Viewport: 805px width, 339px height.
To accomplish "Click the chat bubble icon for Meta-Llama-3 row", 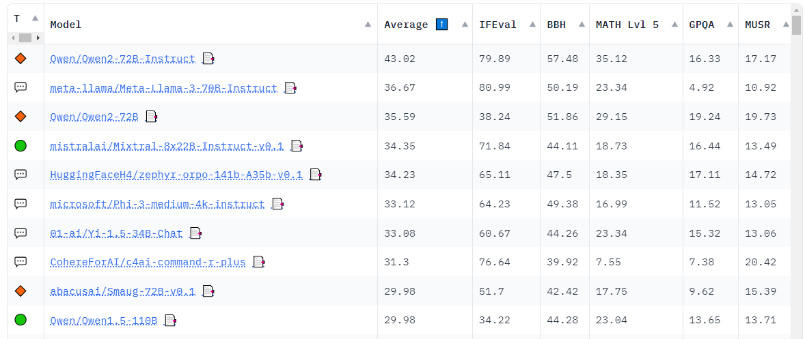I will (x=21, y=88).
